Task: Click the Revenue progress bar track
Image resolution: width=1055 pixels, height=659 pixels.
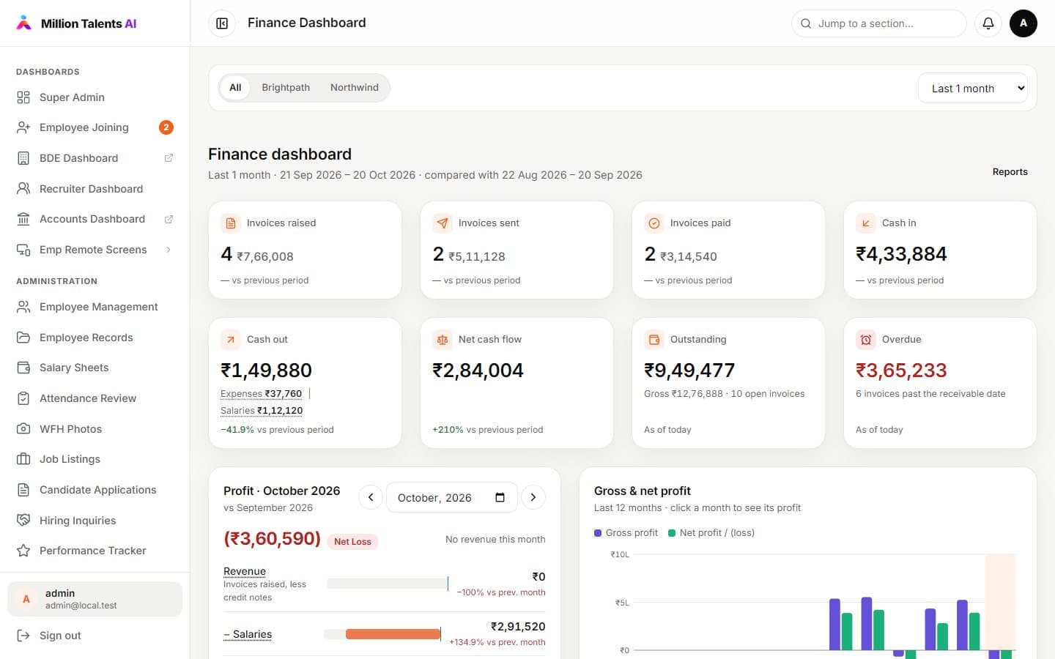Action: (x=388, y=584)
